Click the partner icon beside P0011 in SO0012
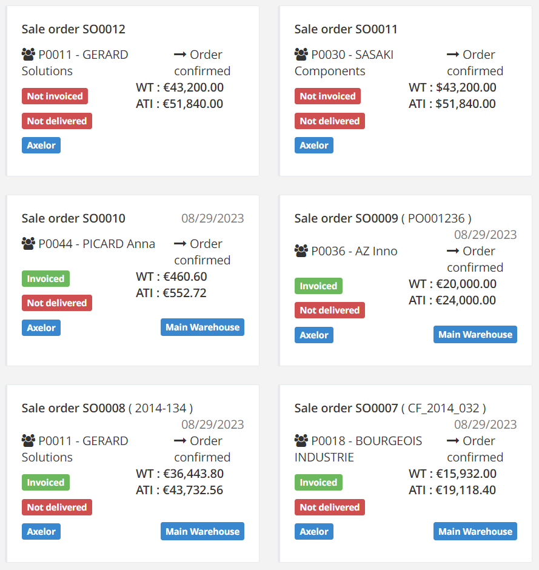Screen dimensions: 539x570 coord(28,55)
